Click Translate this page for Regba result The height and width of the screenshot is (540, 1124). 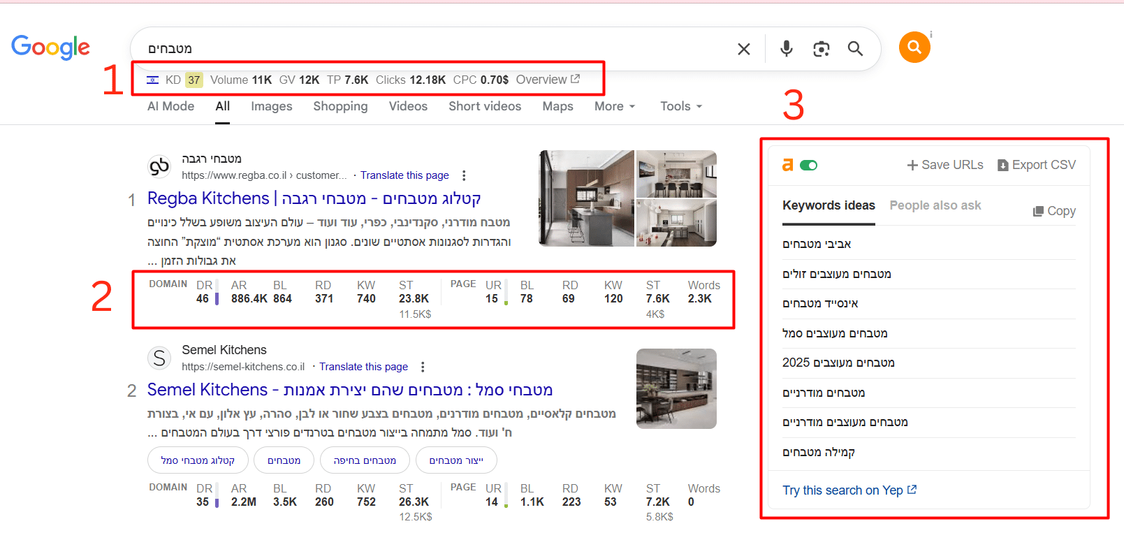(404, 175)
